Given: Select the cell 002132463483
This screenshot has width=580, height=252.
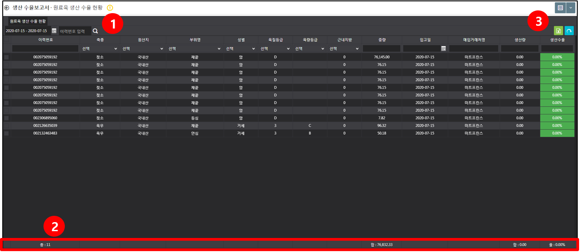Looking at the screenshot, I should click(x=45, y=133).
